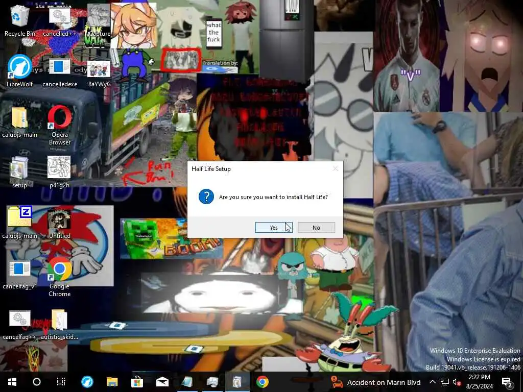Open the Recycle Bin desktop icon

click(19, 19)
